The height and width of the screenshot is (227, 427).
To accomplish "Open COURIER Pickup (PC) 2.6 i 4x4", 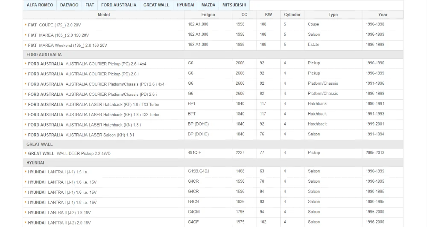I will (87, 64).
